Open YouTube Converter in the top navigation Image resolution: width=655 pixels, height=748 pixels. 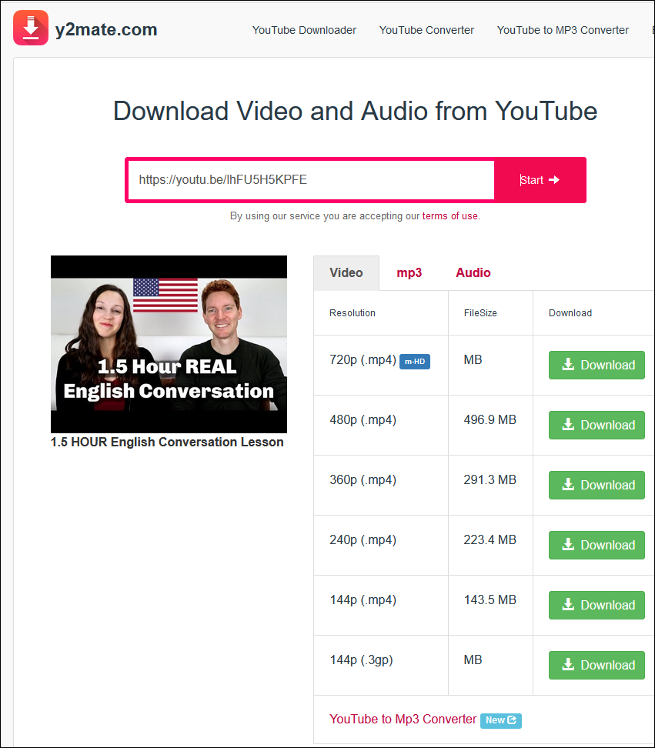(x=426, y=30)
